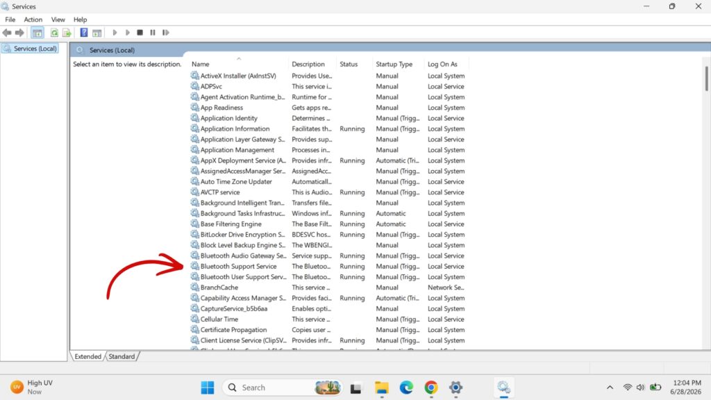Image resolution: width=711 pixels, height=400 pixels.
Task: Open File Explorer from the taskbar
Action: [381, 387]
